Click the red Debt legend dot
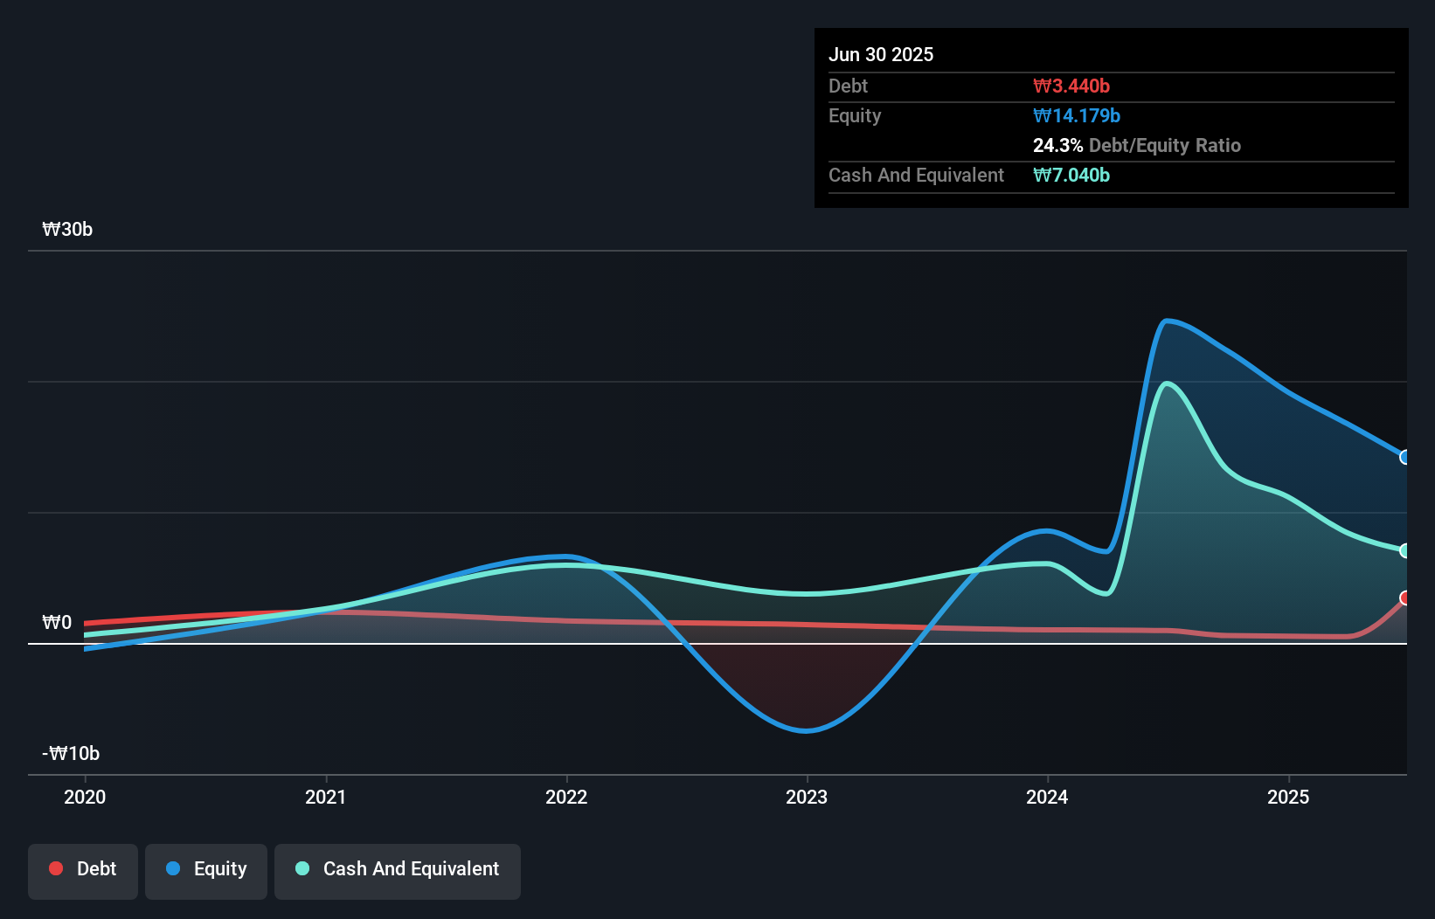This screenshot has width=1435, height=919. pyautogui.click(x=56, y=868)
